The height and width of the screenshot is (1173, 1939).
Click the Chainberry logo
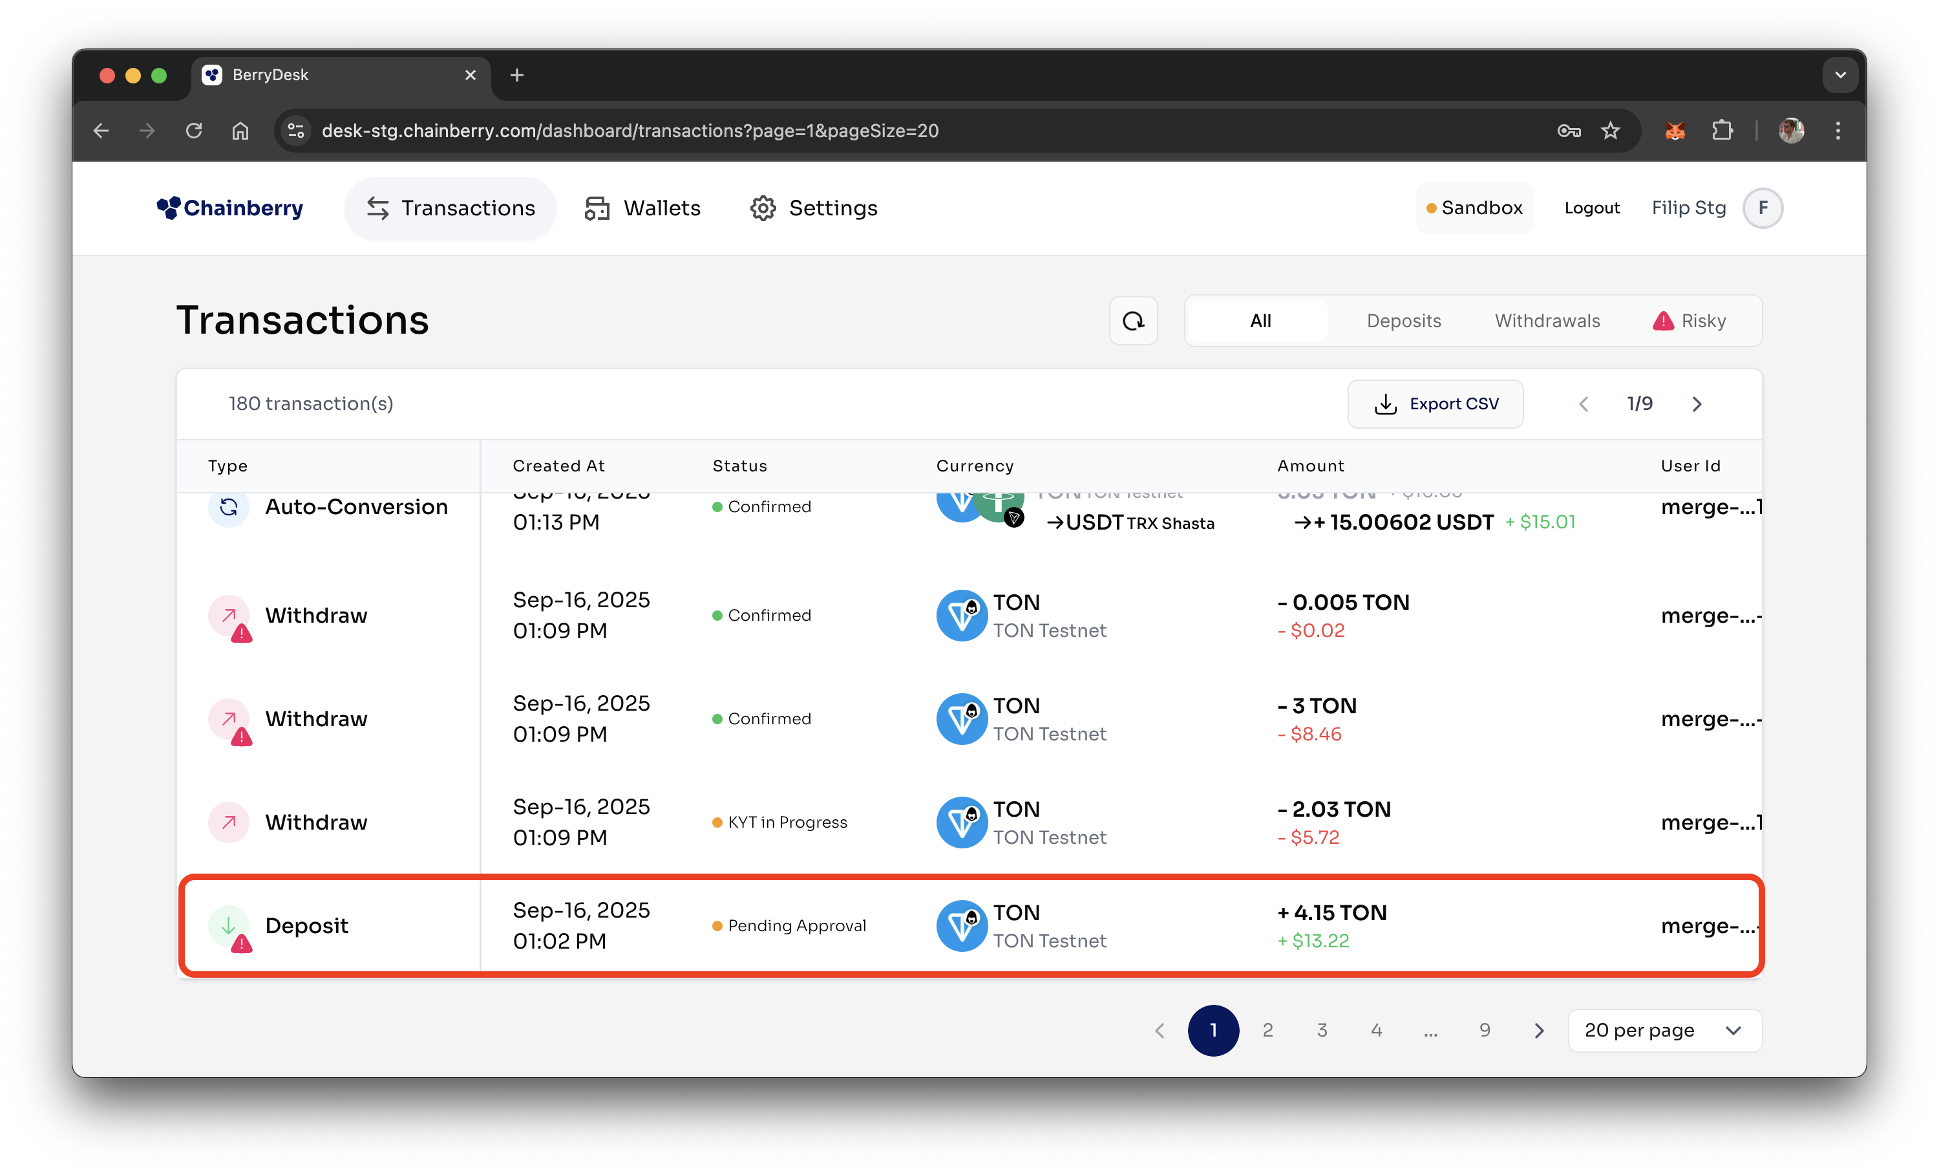coord(230,208)
